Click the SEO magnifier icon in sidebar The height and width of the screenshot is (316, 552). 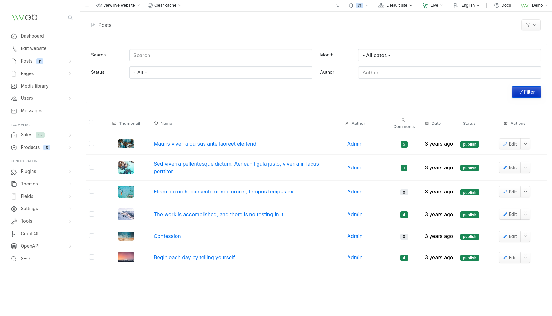coord(14,259)
